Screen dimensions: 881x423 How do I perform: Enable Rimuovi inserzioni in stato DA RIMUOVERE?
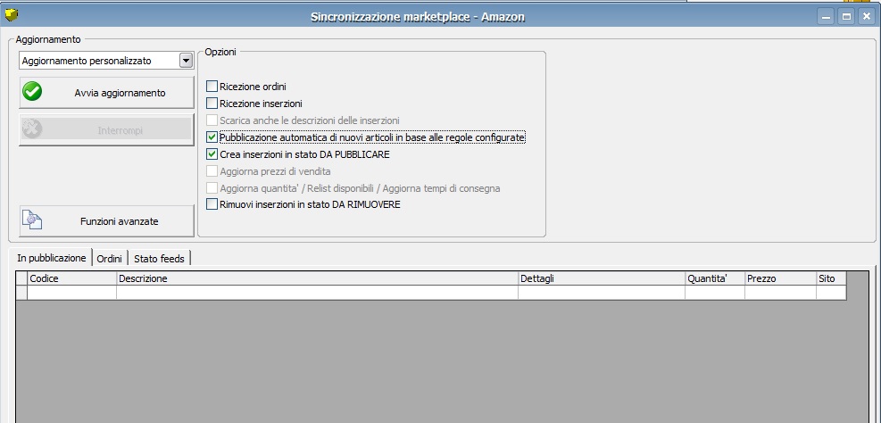(x=212, y=204)
